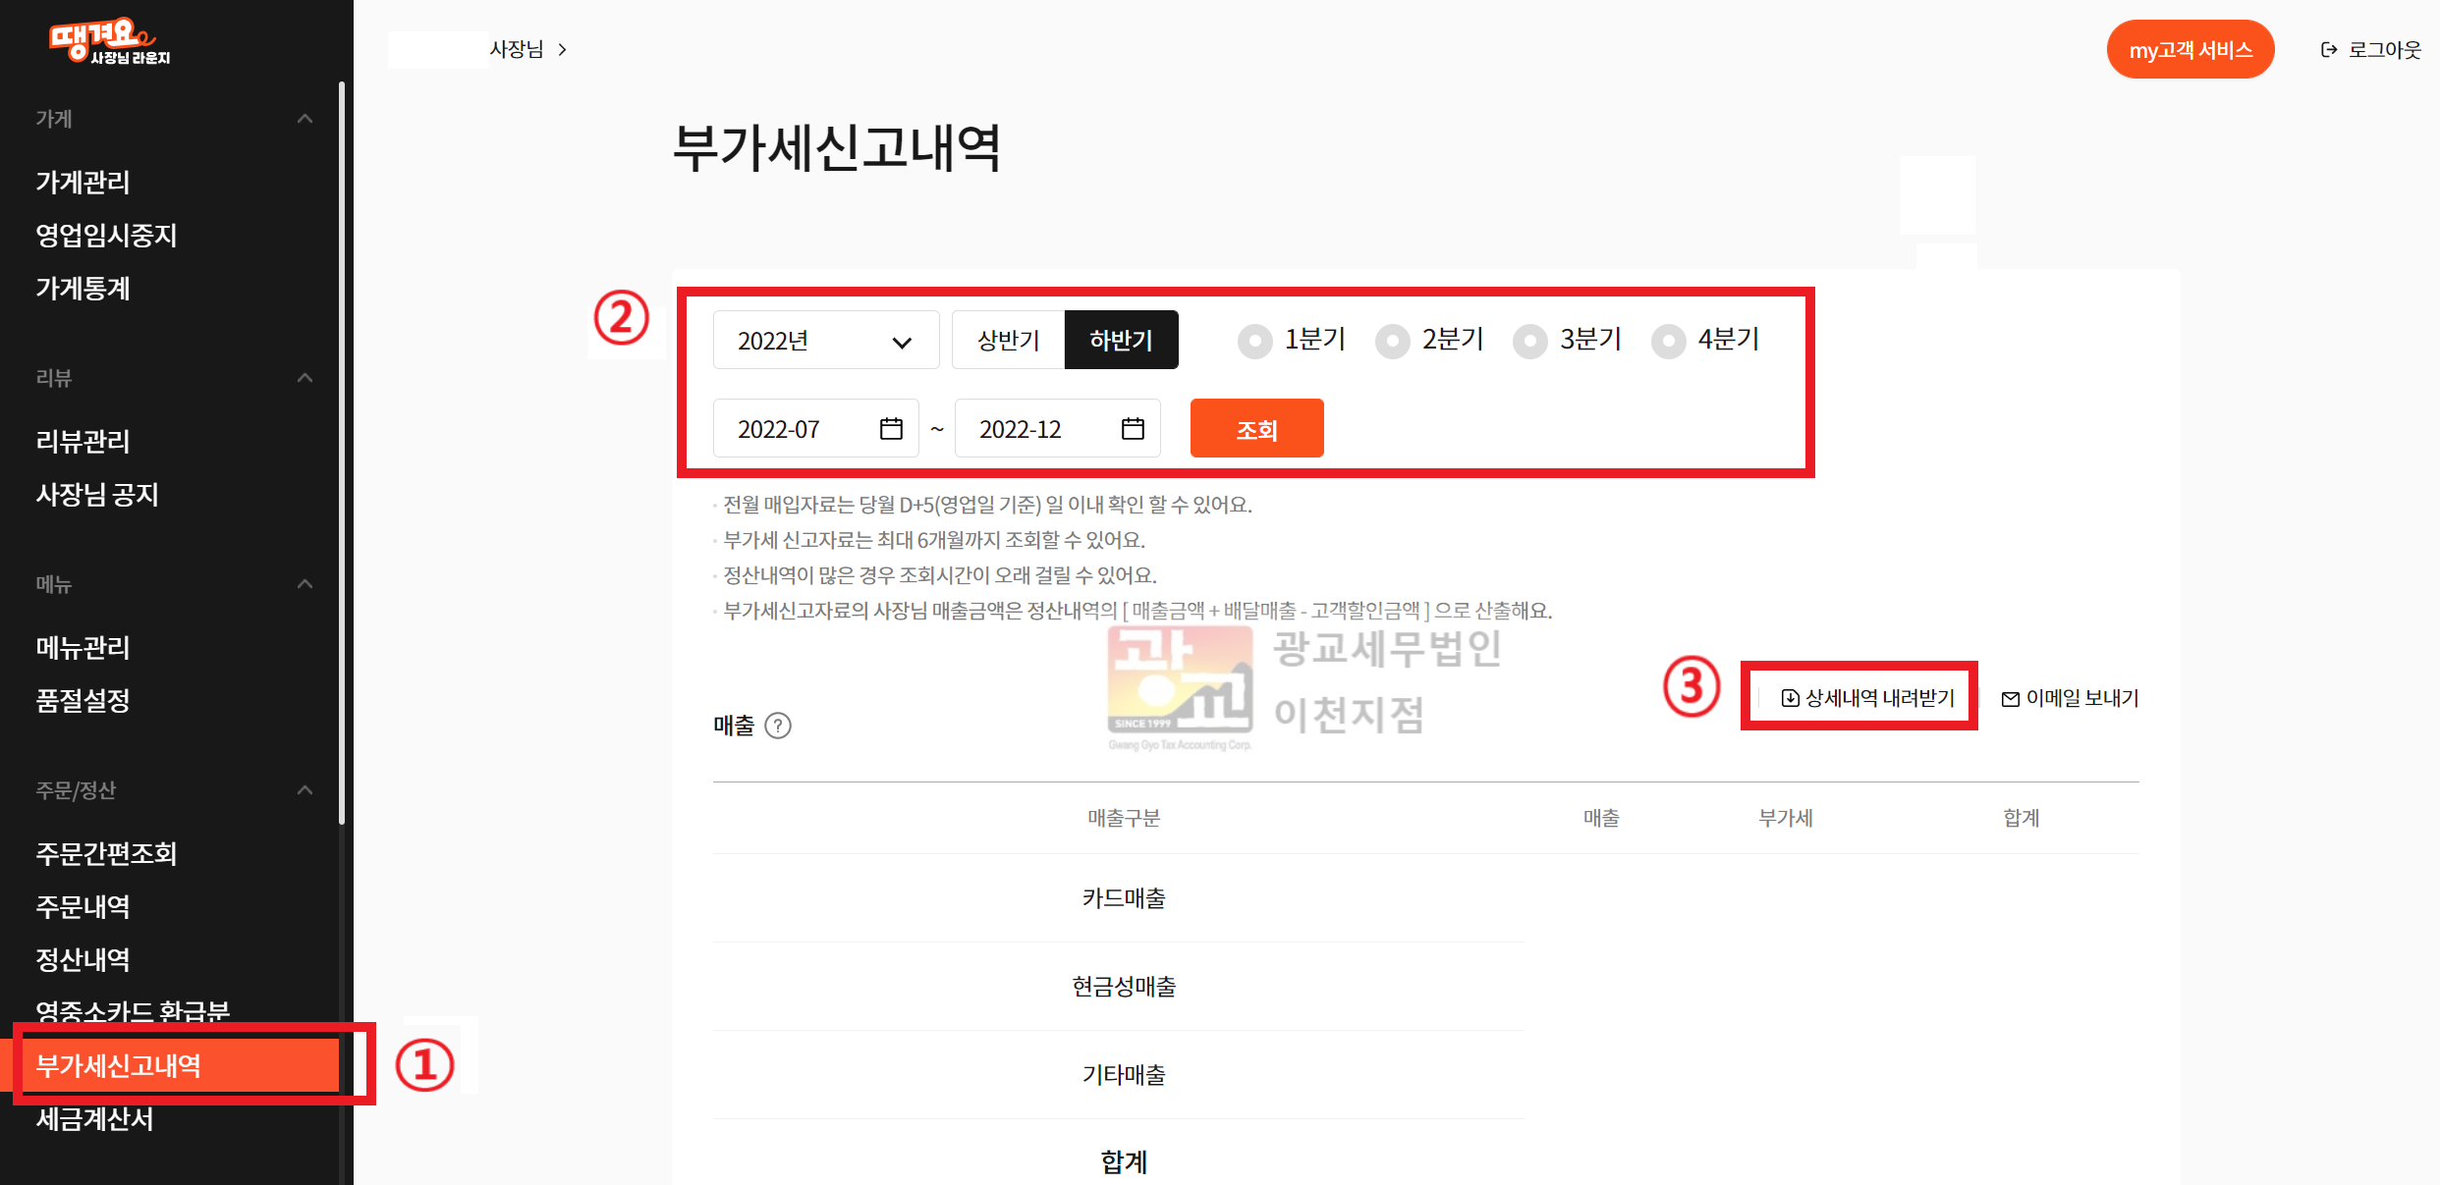Open the end month calendar icon
Image resolution: width=2440 pixels, height=1185 pixels.
(1133, 429)
